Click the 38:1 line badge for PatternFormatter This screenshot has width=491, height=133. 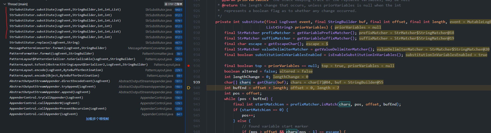(179, 54)
